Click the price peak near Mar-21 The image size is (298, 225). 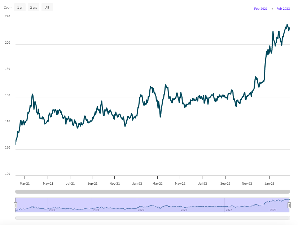point(32,94)
